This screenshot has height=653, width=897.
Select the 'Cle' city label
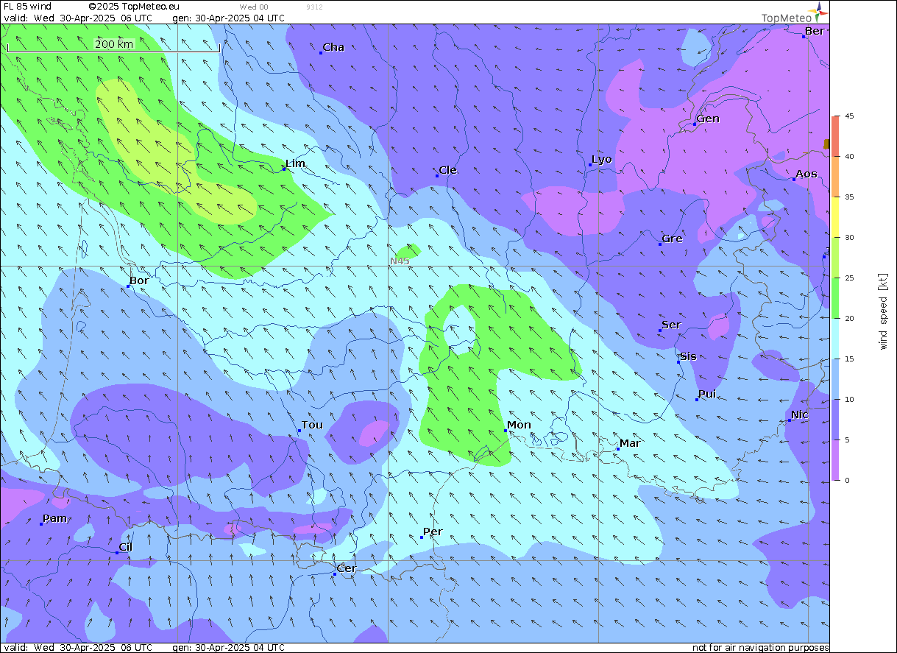point(447,170)
